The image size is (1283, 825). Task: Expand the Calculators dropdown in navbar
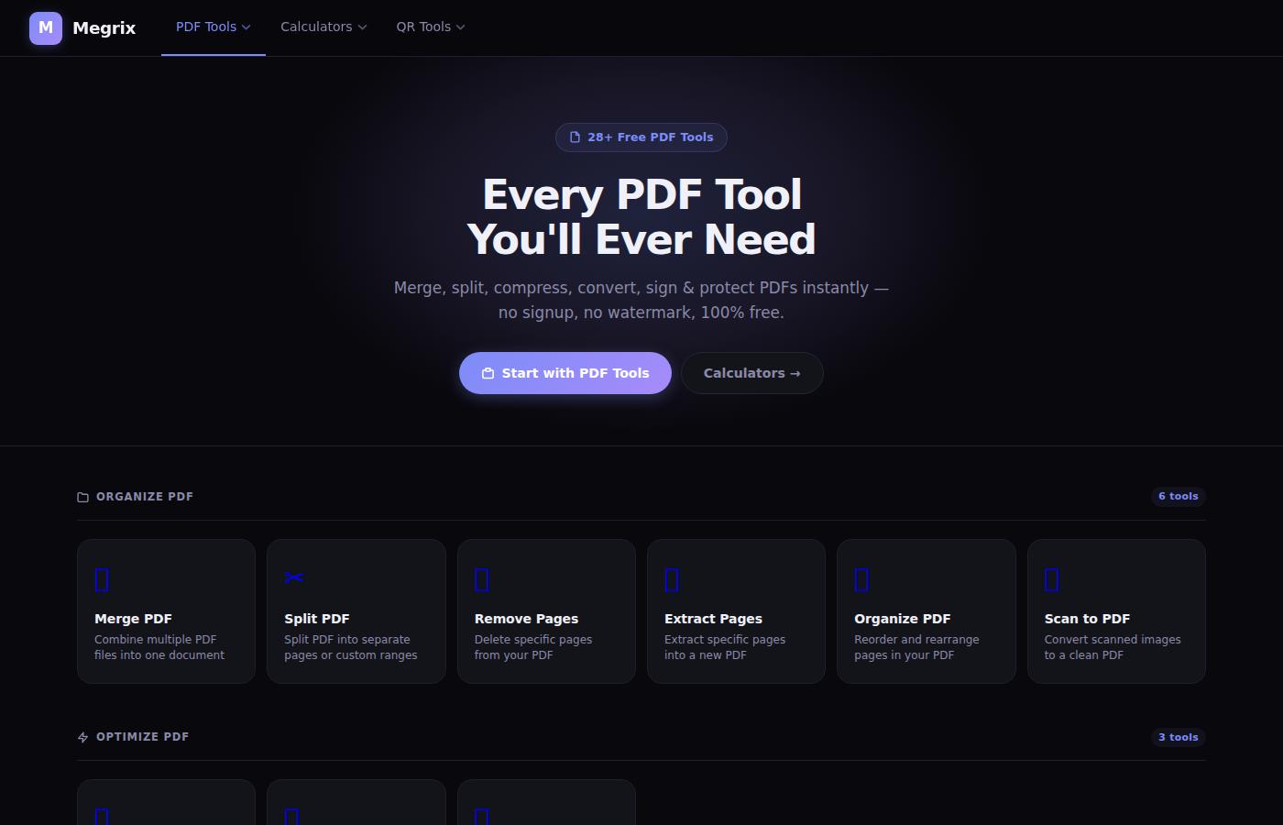pyautogui.click(x=323, y=27)
